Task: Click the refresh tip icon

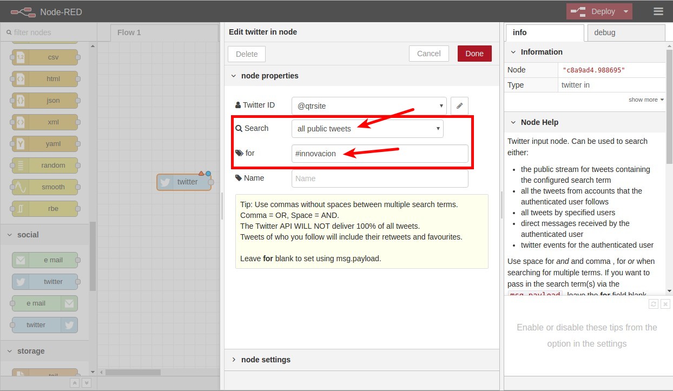Action: (654, 304)
